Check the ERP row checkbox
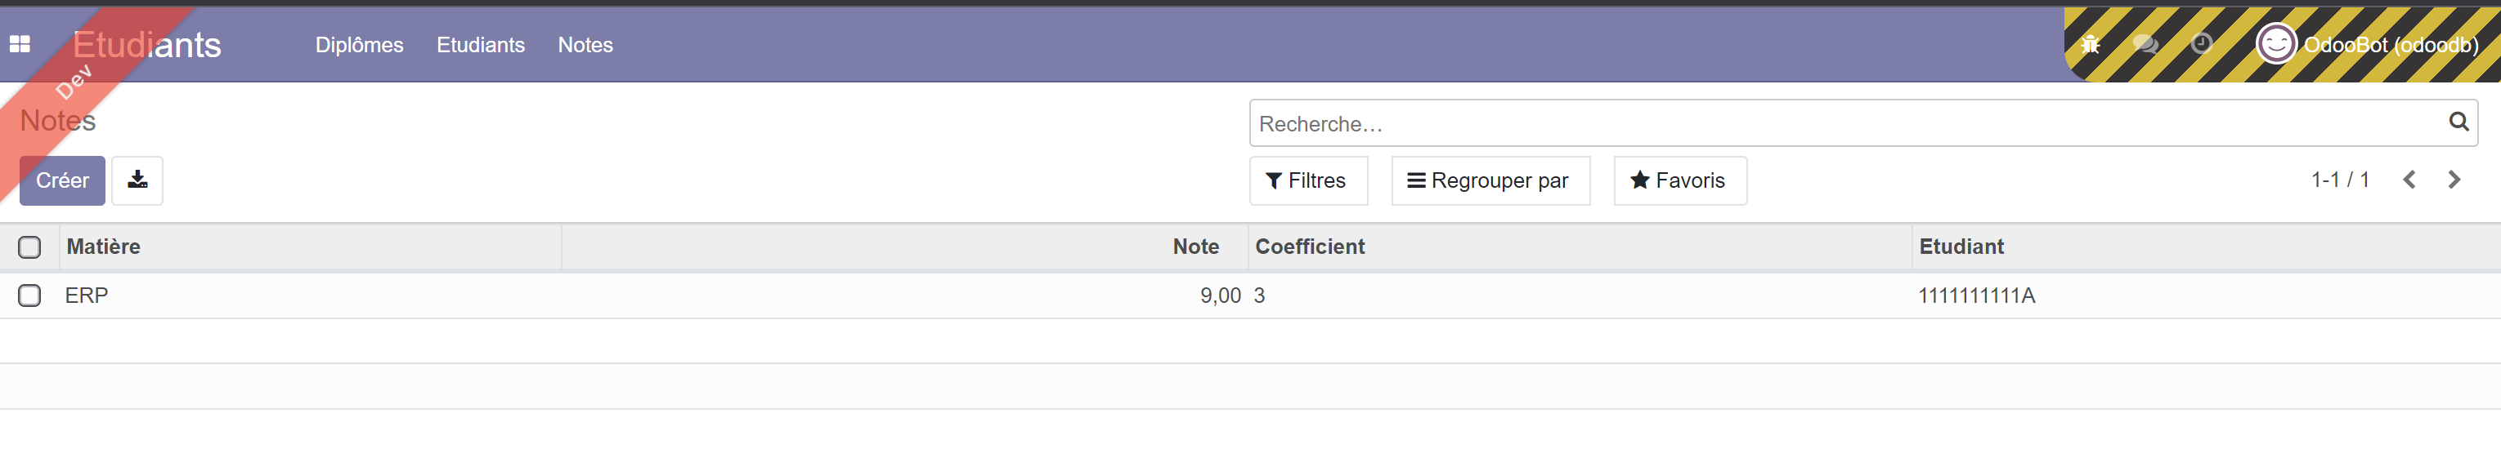 [x=29, y=296]
